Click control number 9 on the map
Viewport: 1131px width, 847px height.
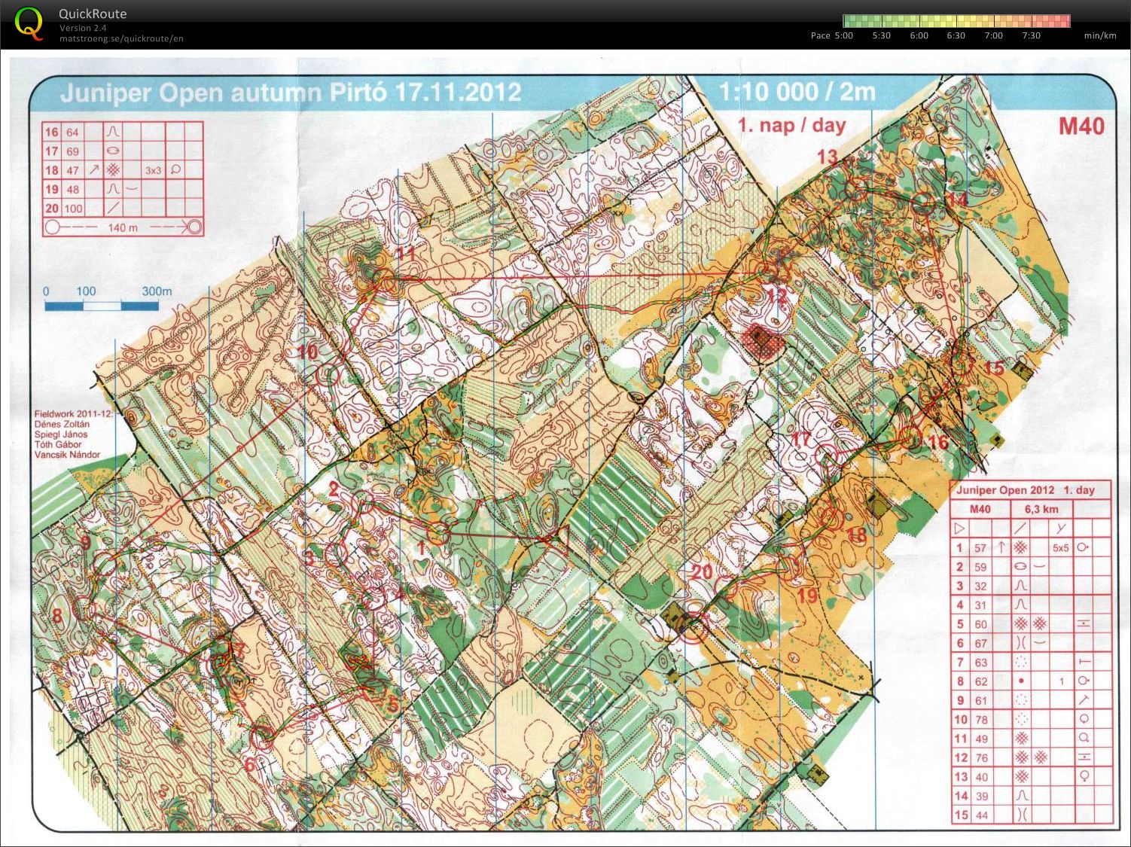(x=86, y=543)
